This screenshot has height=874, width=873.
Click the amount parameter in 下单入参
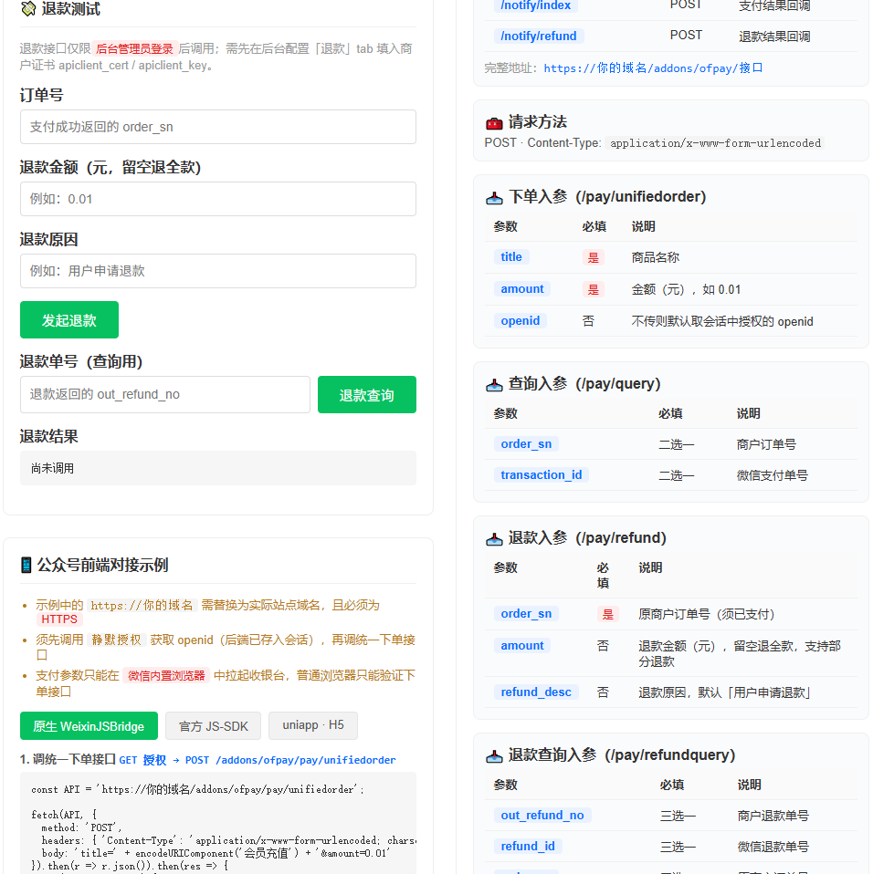click(522, 288)
